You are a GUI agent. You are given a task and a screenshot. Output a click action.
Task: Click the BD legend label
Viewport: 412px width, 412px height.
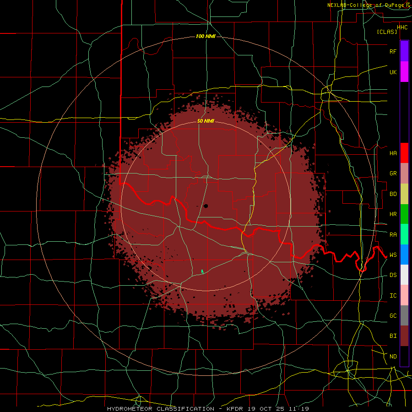click(393, 194)
